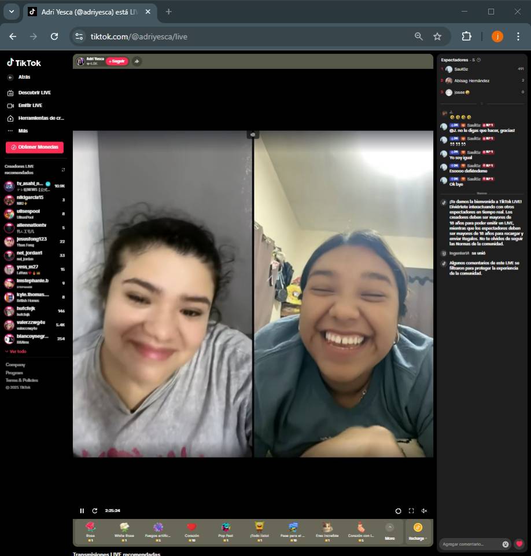The width and height of the screenshot is (531, 556).
Task: Toggle fullscreen mode for the video
Action: click(x=411, y=511)
